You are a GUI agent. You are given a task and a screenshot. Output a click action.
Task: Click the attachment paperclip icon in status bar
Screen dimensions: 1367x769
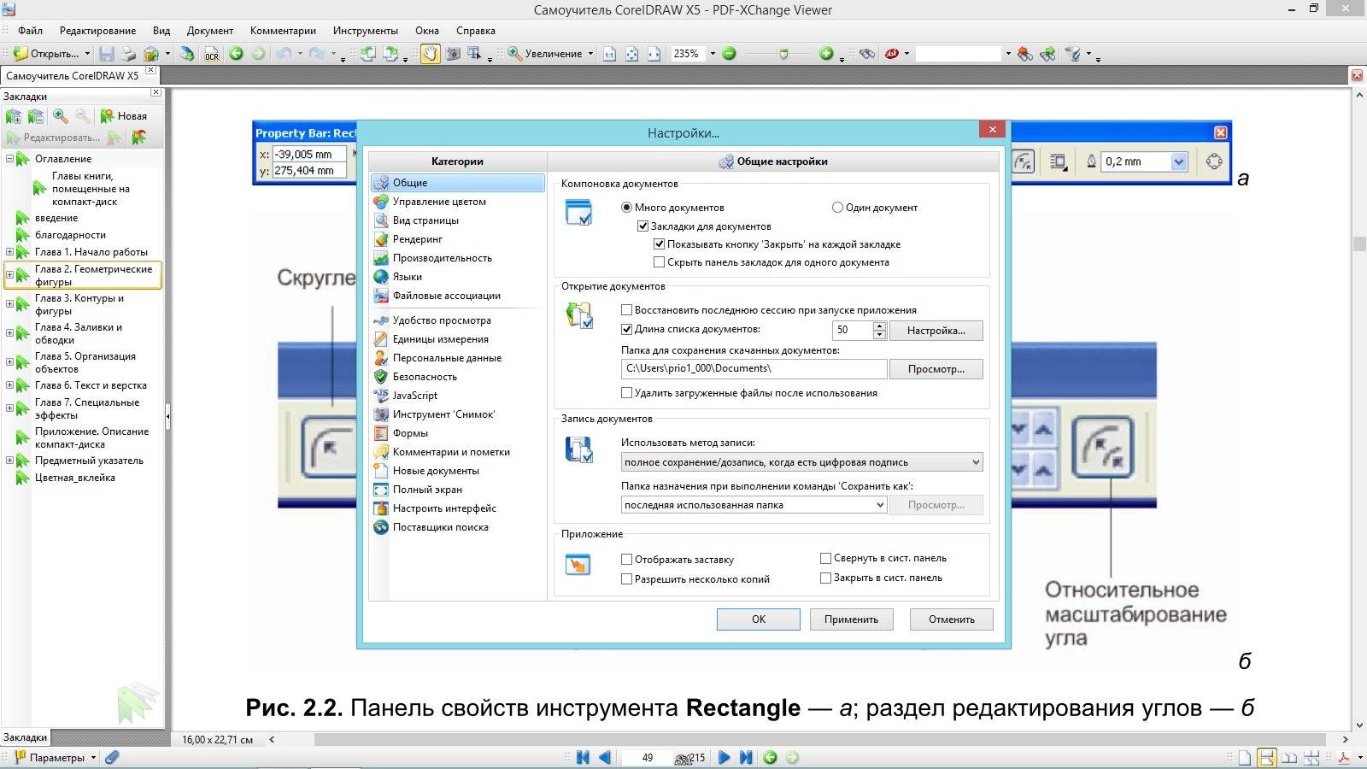(112, 757)
